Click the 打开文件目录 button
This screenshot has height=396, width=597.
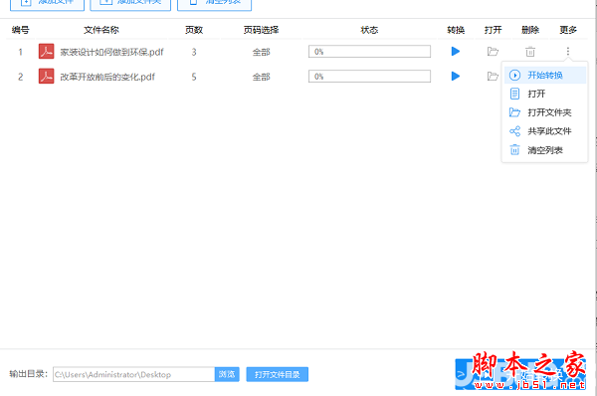[x=278, y=374]
